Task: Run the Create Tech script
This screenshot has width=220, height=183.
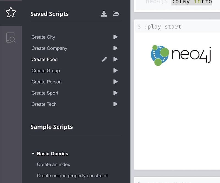Action: [116, 104]
